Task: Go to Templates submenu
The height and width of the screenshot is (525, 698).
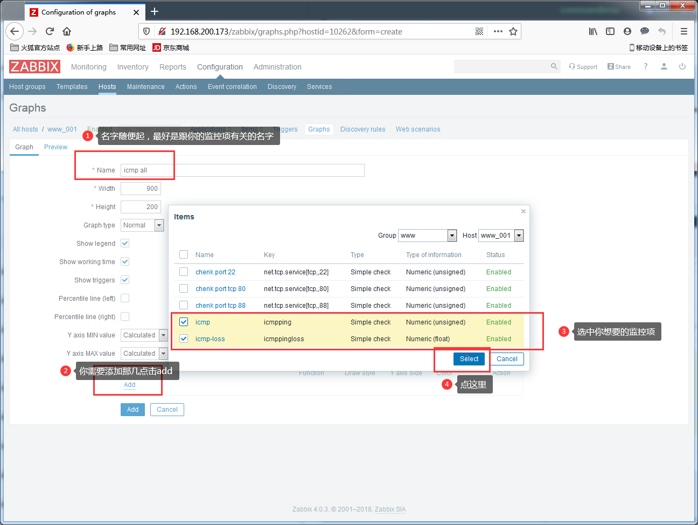Action: click(x=72, y=87)
